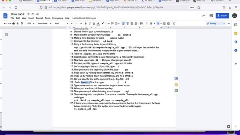This screenshot has width=240, height=135.
Task: Open the Help menu
Action: point(67,18)
